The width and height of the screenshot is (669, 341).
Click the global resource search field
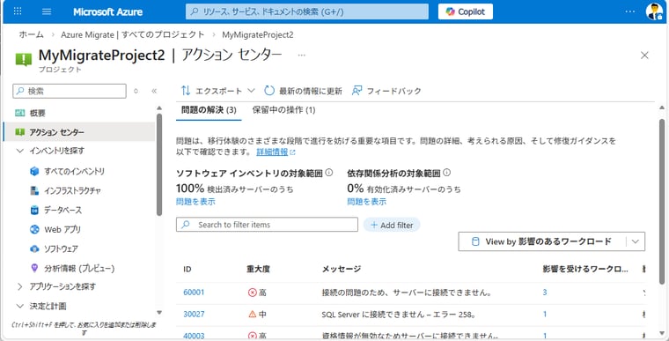point(307,11)
